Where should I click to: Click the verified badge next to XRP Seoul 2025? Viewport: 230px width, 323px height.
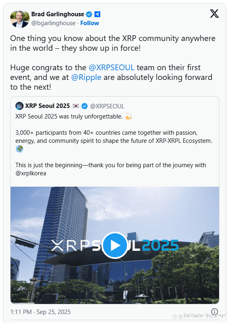pos(84,106)
